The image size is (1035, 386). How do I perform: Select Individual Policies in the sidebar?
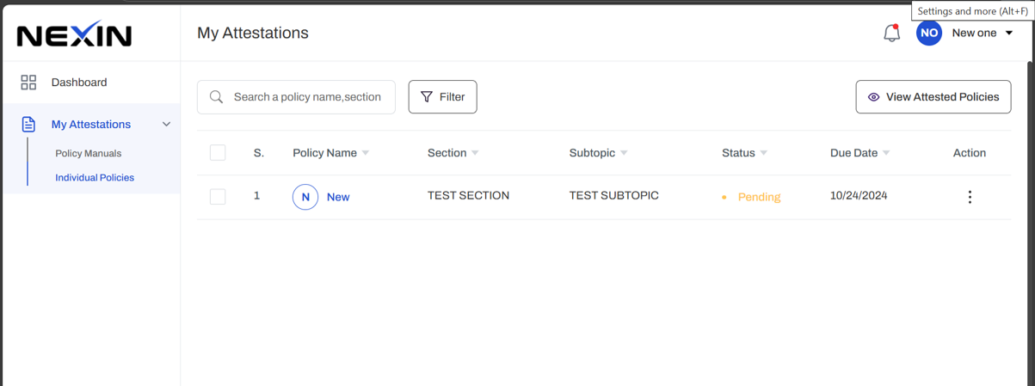point(95,178)
